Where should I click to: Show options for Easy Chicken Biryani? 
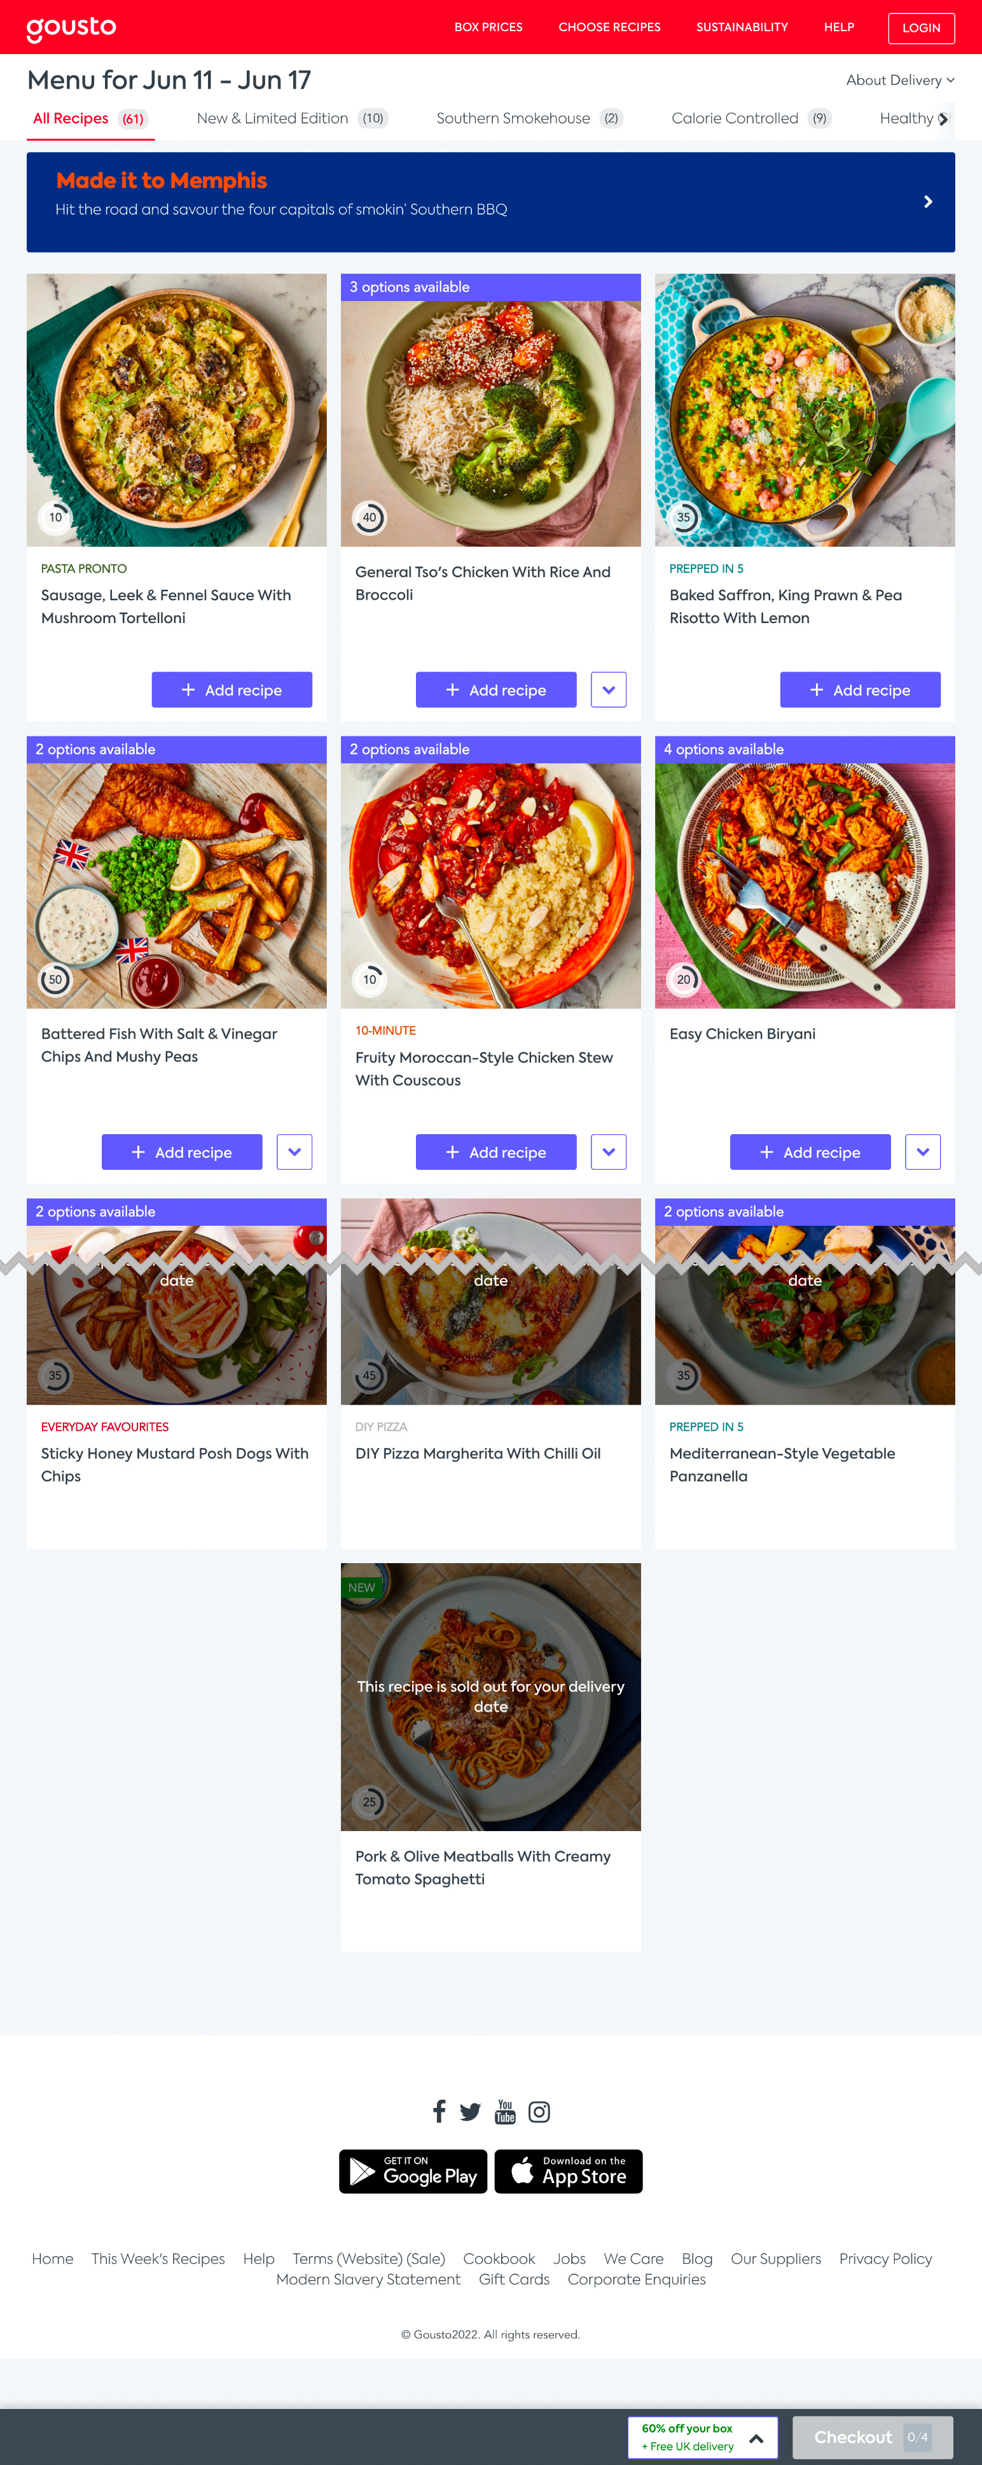[x=922, y=1152]
